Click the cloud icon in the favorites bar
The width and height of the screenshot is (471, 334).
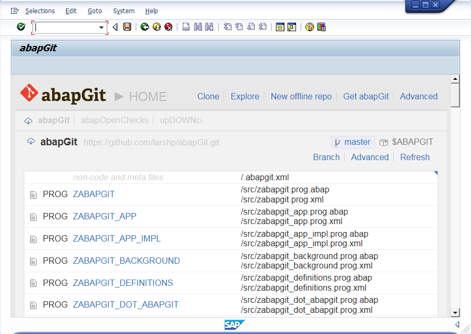point(28,120)
